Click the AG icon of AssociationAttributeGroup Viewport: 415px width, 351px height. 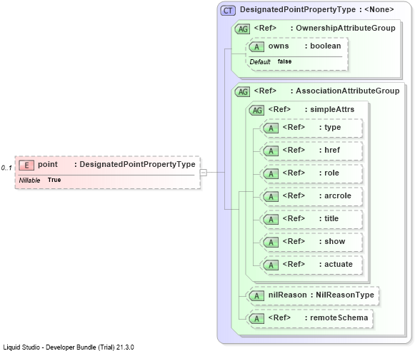(242, 92)
